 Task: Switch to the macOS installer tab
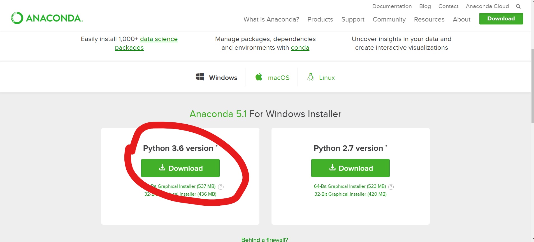[x=278, y=78]
